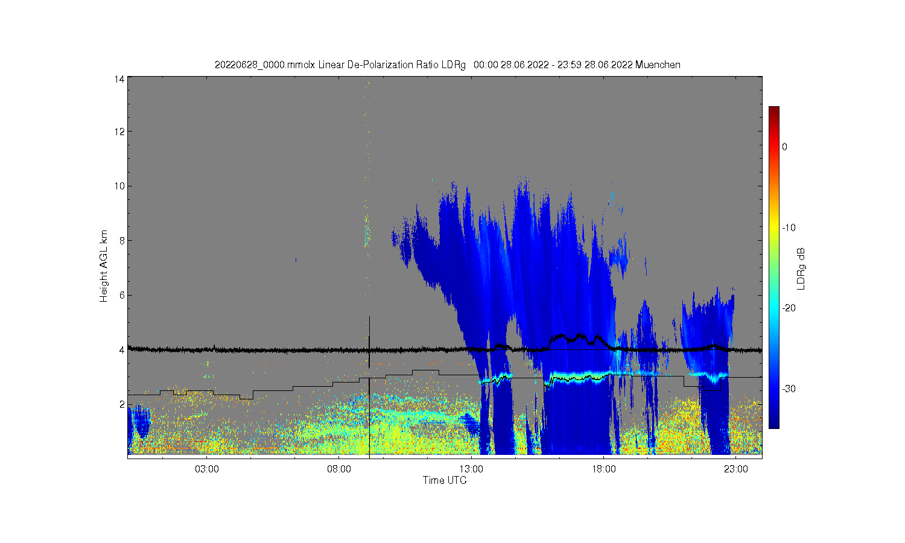905x543 pixels.
Task: Click the vertical black spike marker near 09:00
Action: 369,341
